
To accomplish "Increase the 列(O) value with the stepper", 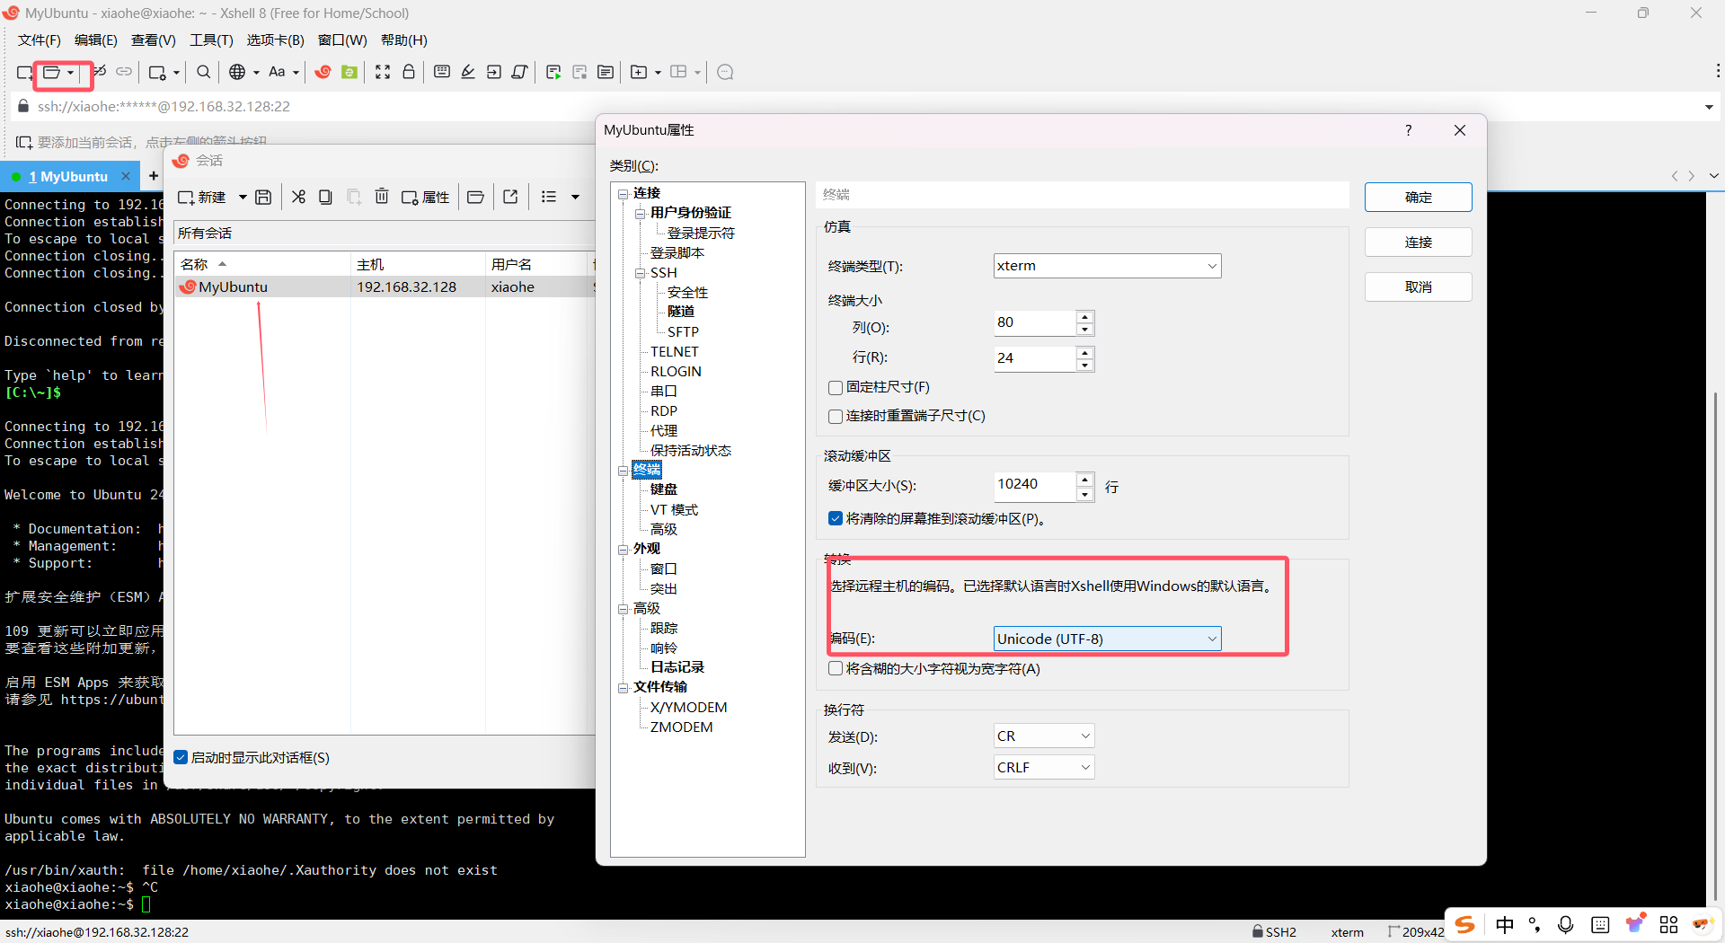I will pos(1084,318).
